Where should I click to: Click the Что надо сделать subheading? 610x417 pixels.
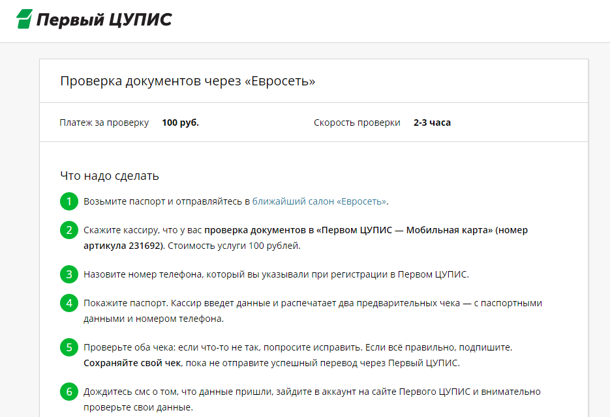(110, 176)
